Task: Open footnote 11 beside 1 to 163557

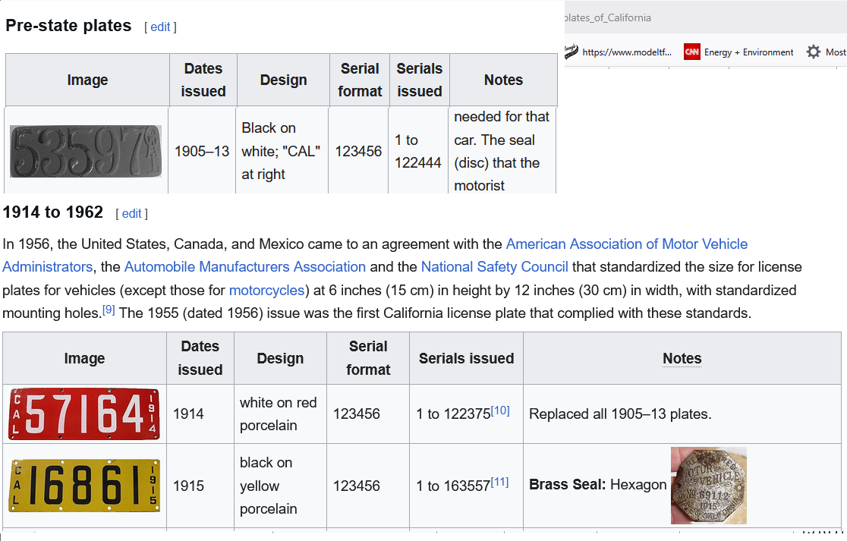Action: click(499, 483)
